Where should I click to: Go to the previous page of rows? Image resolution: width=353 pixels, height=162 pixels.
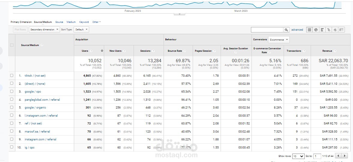(x=338, y=156)
